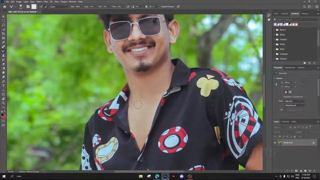Switch to the Channels tab
The image size is (320, 180).
(285, 121)
